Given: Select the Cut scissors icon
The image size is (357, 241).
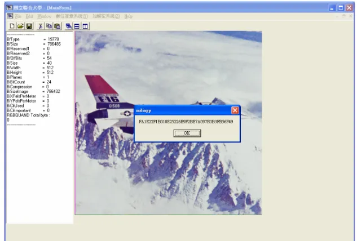Looking at the screenshot, I should [x=40, y=26].
